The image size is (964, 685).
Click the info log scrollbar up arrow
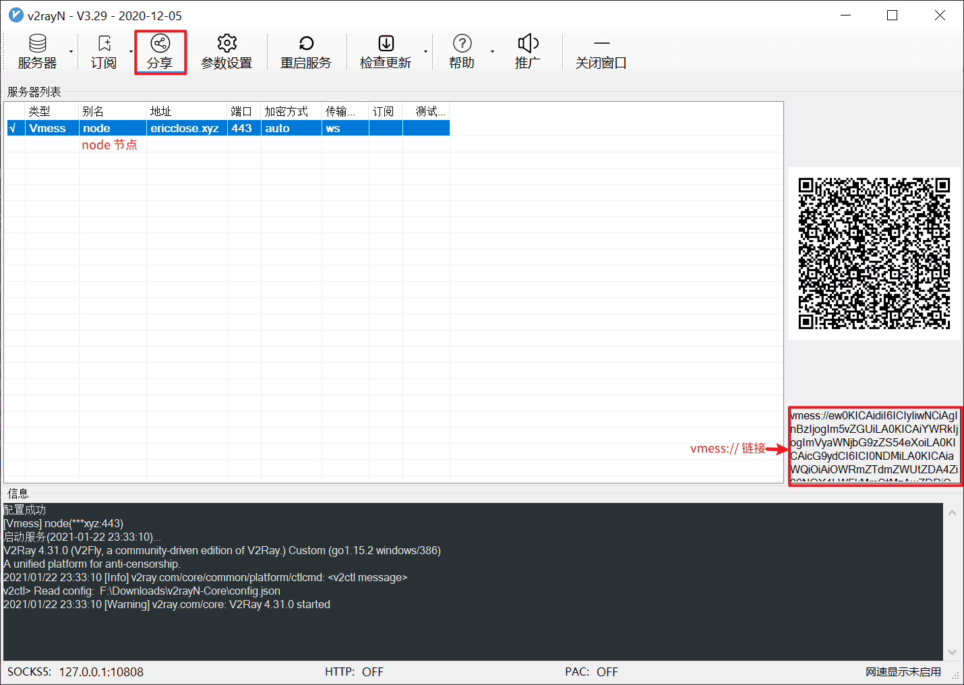(x=952, y=513)
